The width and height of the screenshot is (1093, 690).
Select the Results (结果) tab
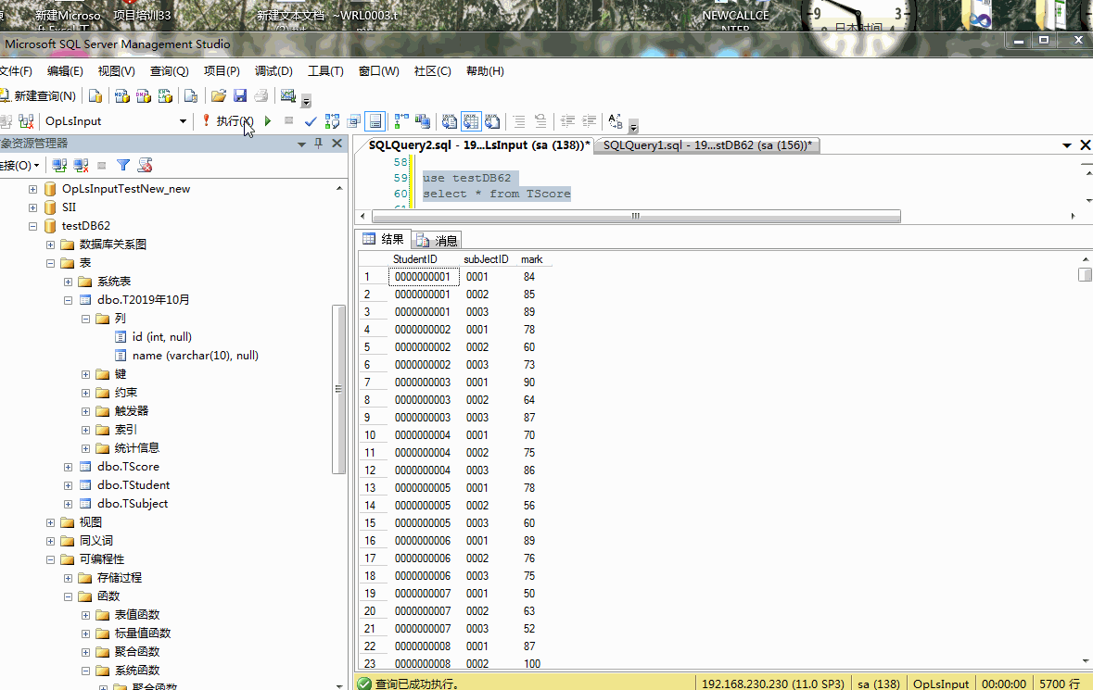point(384,240)
